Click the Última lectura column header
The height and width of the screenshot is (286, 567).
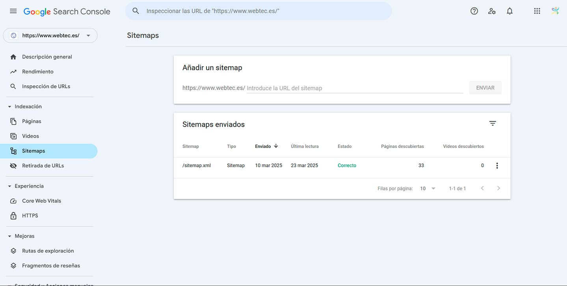tap(305, 146)
